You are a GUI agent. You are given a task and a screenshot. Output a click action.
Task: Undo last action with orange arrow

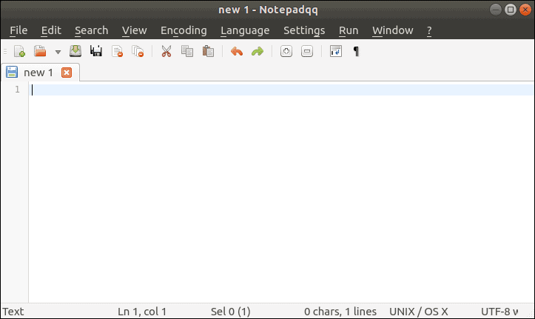pyautogui.click(x=237, y=51)
